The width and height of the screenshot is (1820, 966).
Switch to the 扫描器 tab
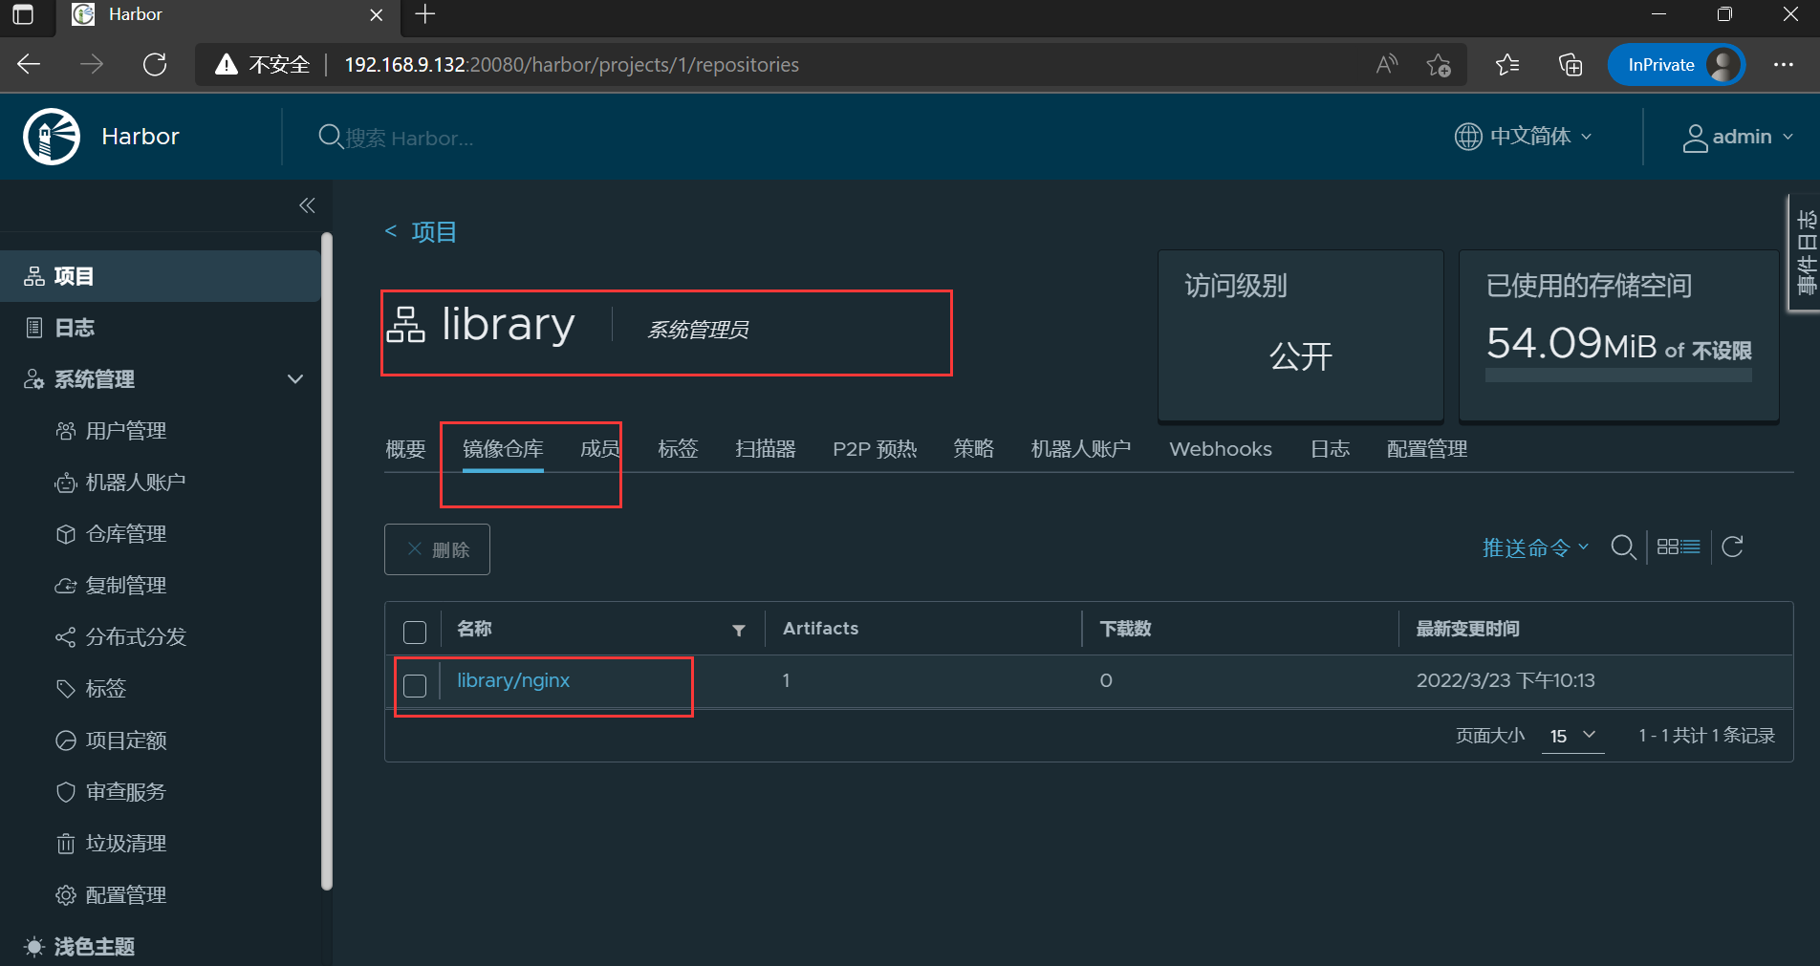(x=766, y=449)
